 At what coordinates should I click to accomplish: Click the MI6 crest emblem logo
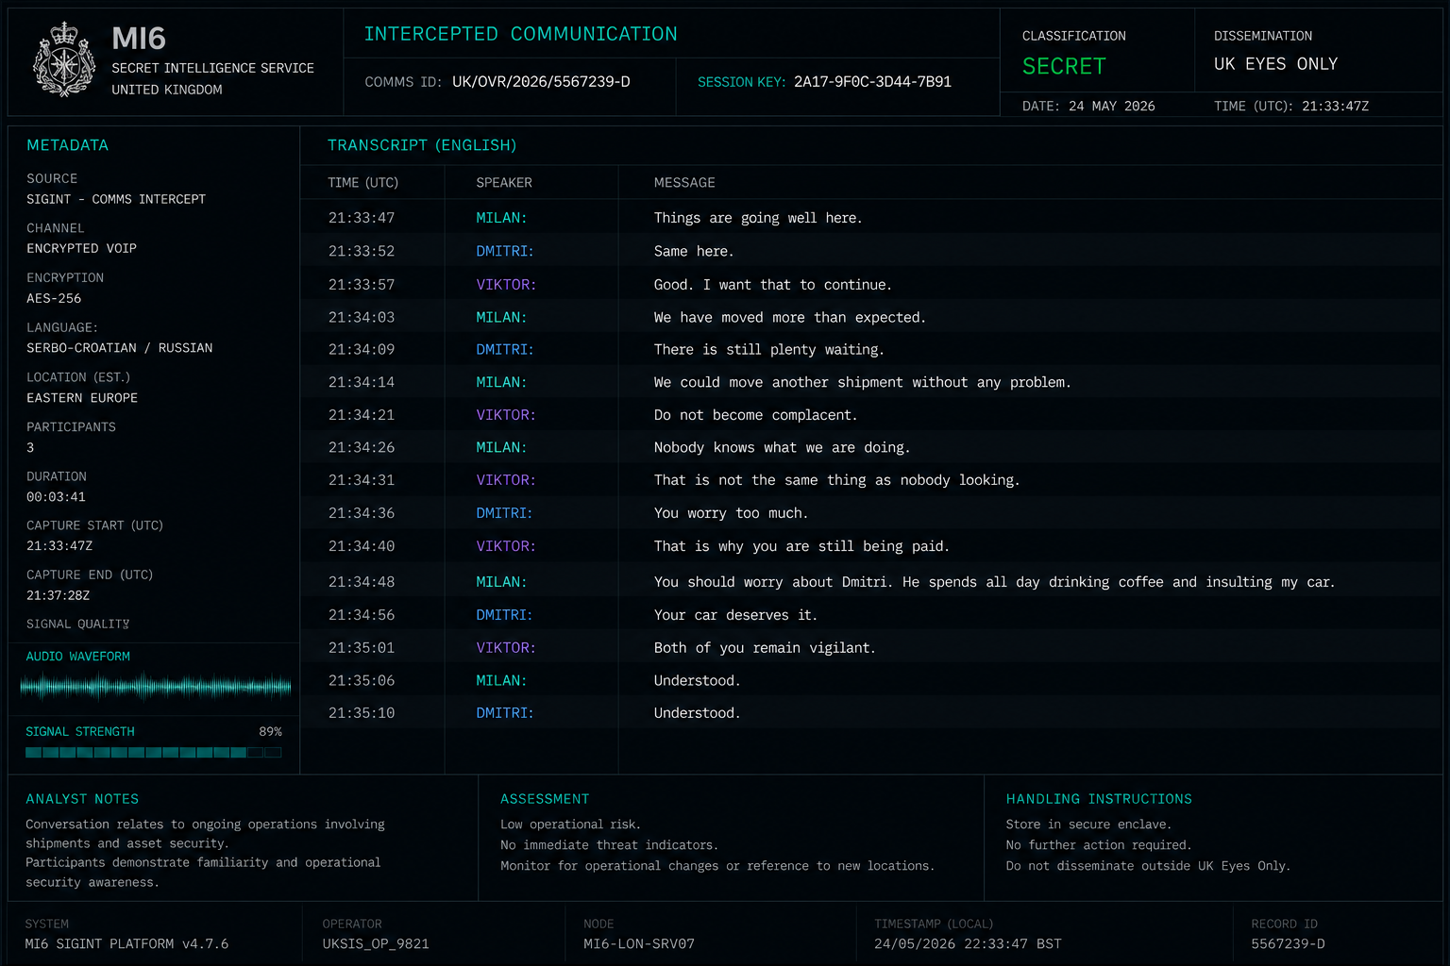pos(64,60)
